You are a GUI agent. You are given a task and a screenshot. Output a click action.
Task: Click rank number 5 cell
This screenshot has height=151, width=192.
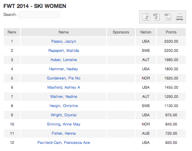pyautogui.click(x=12, y=78)
